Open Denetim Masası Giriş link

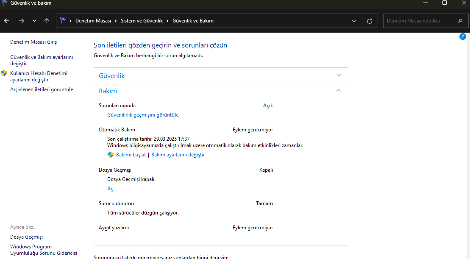(33, 42)
